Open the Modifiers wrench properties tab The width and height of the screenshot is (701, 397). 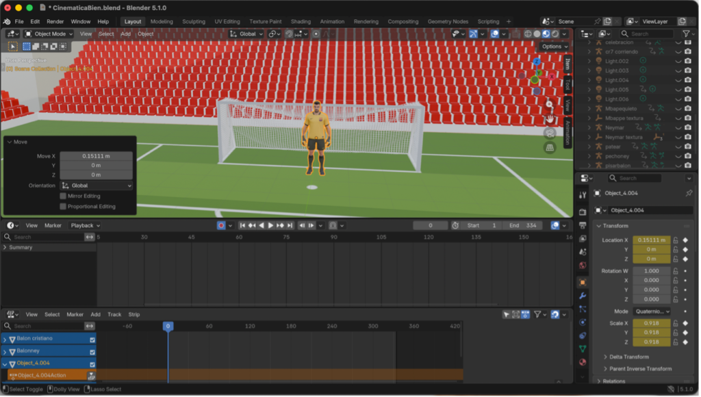pyautogui.click(x=583, y=296)
